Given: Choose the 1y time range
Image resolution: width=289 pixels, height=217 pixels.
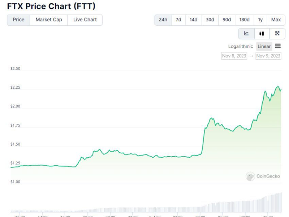Looking at the screenshot, I should 260,20.
